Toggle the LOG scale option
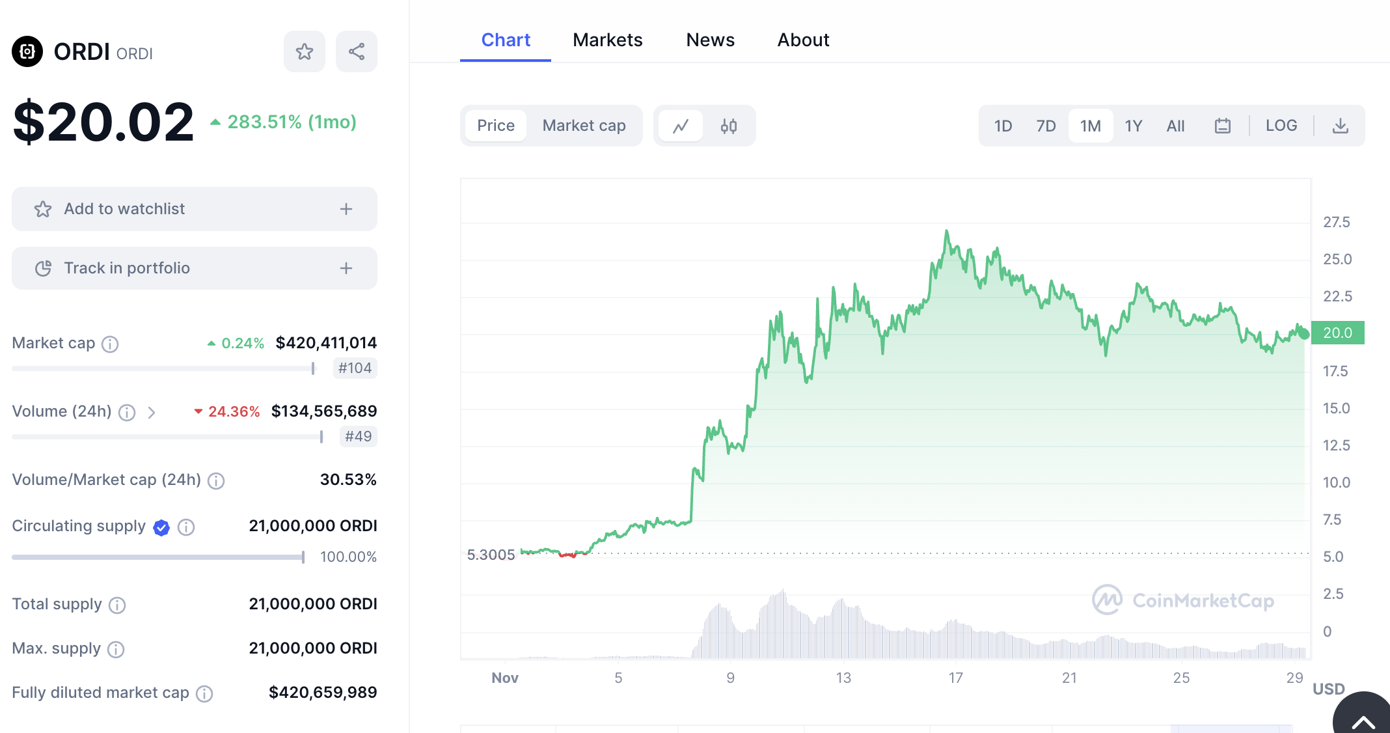Image resolution: width=1390 pixels, height=733 pixels. 1281,126
